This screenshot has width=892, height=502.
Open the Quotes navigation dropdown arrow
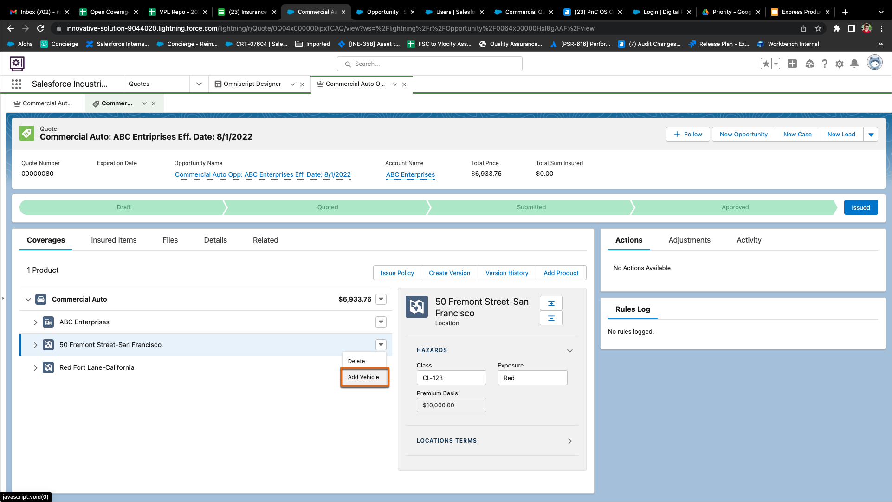(199, 84)
